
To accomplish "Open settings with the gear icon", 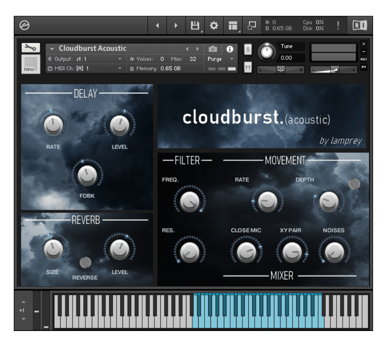I will click(x=214, y=25).
